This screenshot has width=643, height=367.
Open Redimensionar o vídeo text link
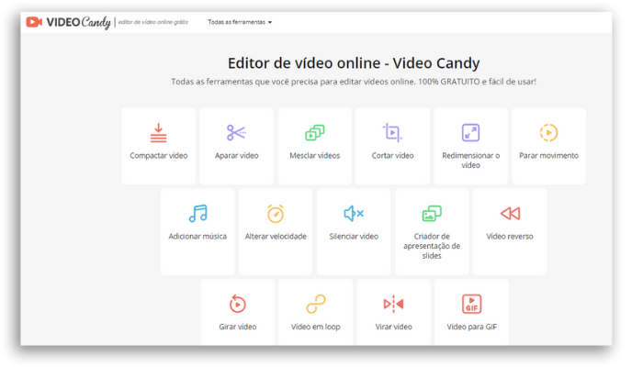[x=470, y=161]
